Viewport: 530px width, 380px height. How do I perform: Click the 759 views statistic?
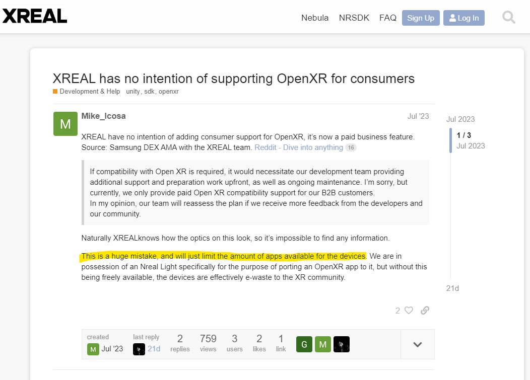pyautogui.click(x=208, y=343)
